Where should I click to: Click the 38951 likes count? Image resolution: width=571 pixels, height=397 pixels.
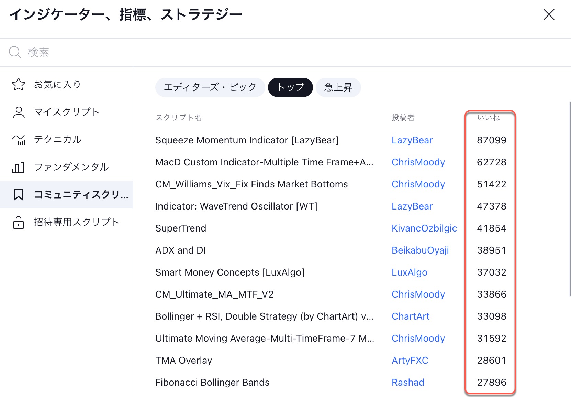pyautogui.click(x=492, y=250)
